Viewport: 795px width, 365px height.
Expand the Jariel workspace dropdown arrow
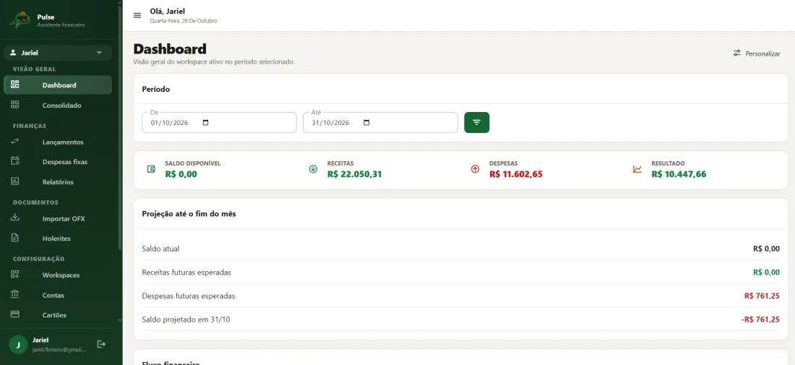point(100,53)
